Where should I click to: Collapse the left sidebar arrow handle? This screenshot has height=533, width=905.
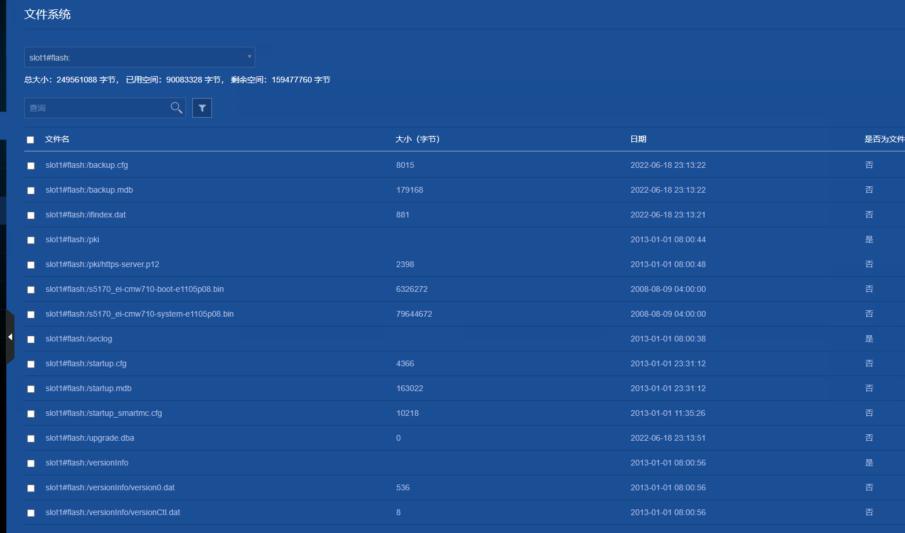pyautogui.click(x=10, y=337)
